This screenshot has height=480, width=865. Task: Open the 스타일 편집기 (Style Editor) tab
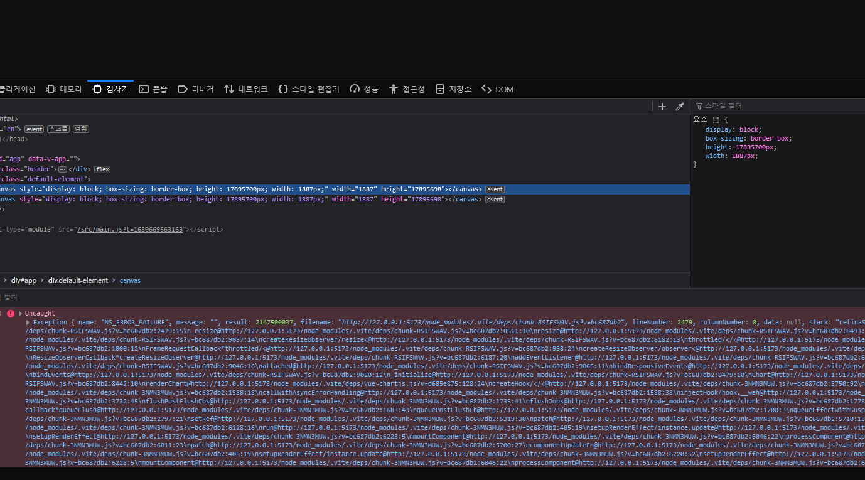pos(309,89)
